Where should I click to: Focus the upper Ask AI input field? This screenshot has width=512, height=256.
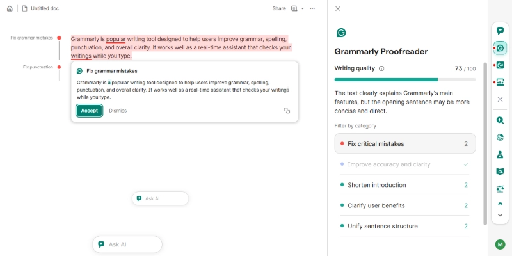click(x=161, y=198)
